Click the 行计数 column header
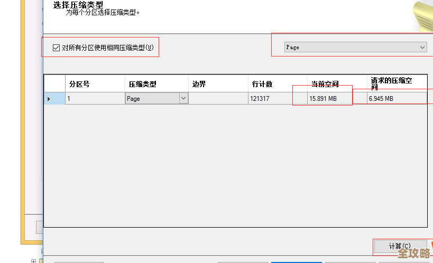This screenshot has width=433, height=263. 278,84
